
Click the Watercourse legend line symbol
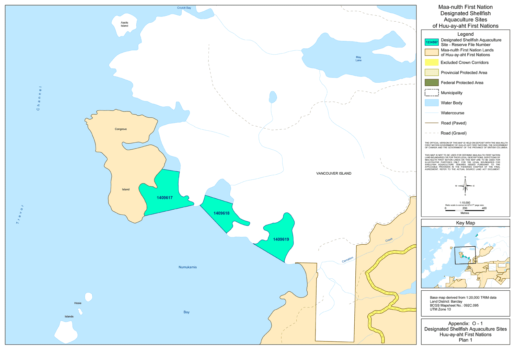[432, 113]
